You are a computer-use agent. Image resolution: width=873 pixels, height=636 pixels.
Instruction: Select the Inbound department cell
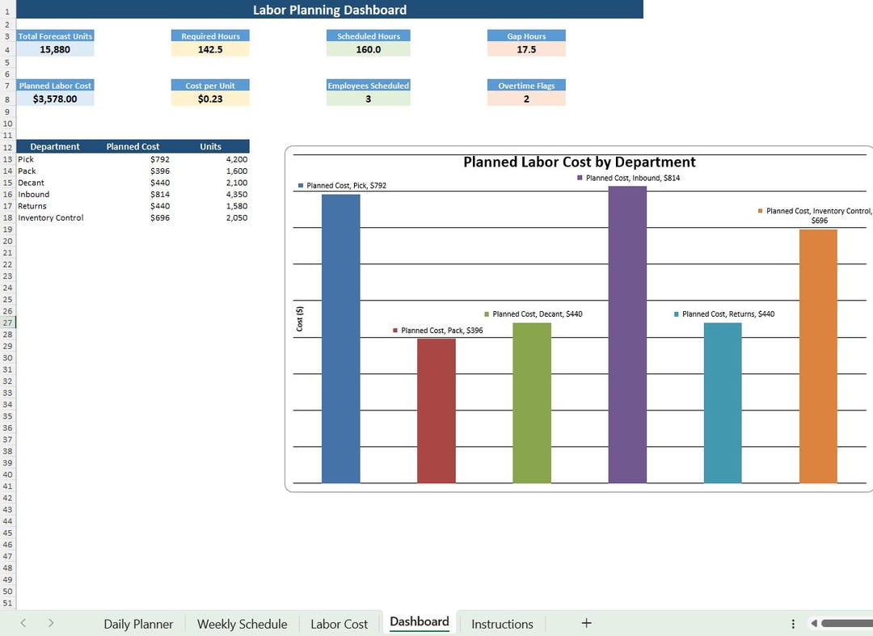55,194
